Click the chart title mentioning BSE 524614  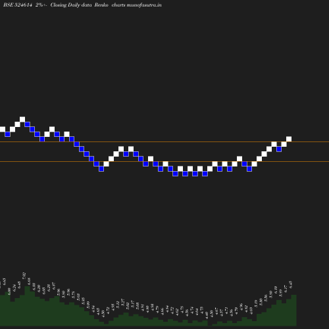click(x=82, y=5)
